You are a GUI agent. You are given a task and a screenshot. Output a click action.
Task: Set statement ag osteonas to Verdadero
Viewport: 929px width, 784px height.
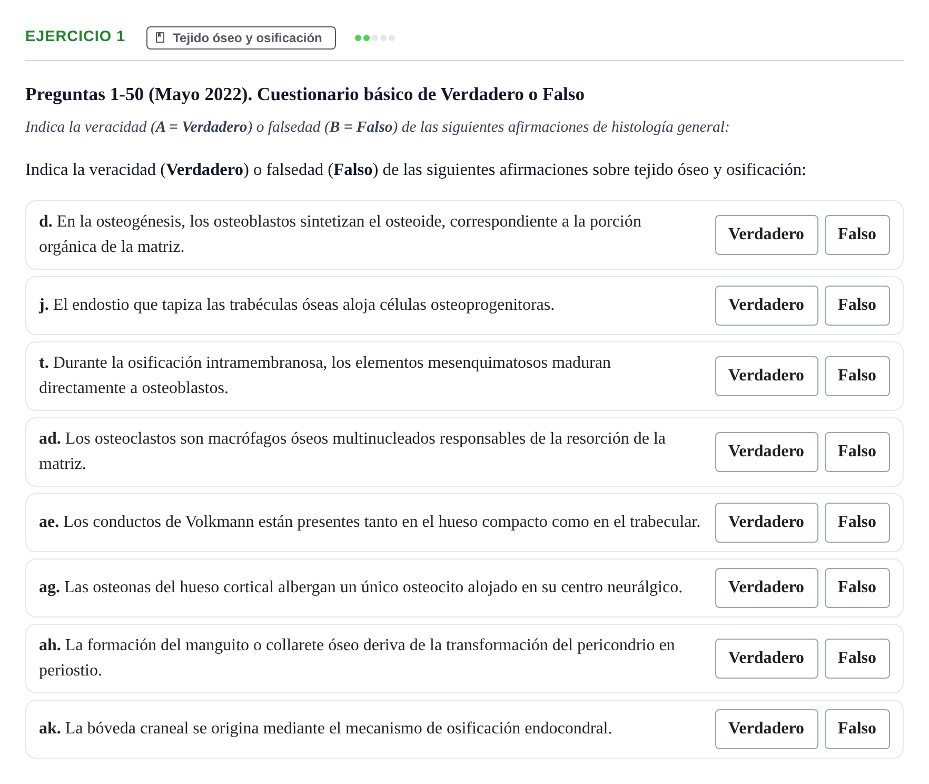[766, 588]
